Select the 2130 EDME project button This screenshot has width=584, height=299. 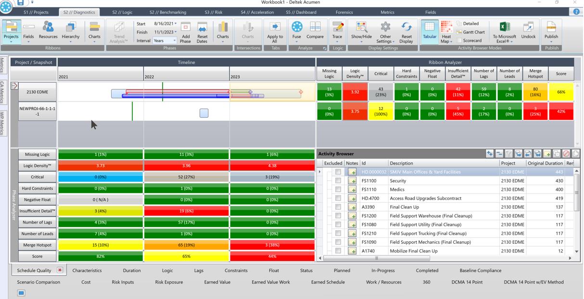(x=38, y=92)
